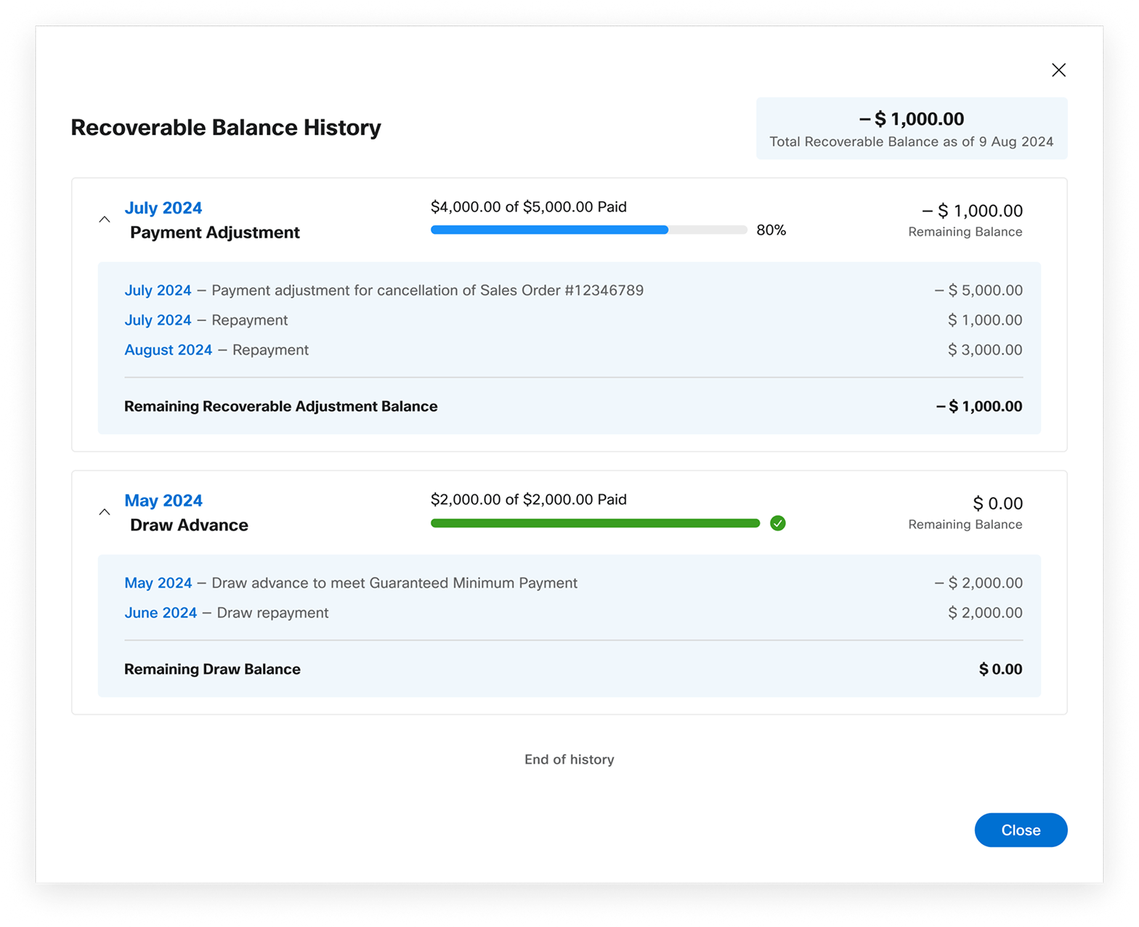1139x927 pixels.
Task: Click the blue 80% paid progress bar
Action: (x=588, y=230)
